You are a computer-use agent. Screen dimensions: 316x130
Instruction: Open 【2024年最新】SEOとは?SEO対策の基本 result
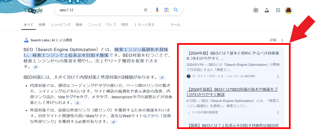click(232, 92)
